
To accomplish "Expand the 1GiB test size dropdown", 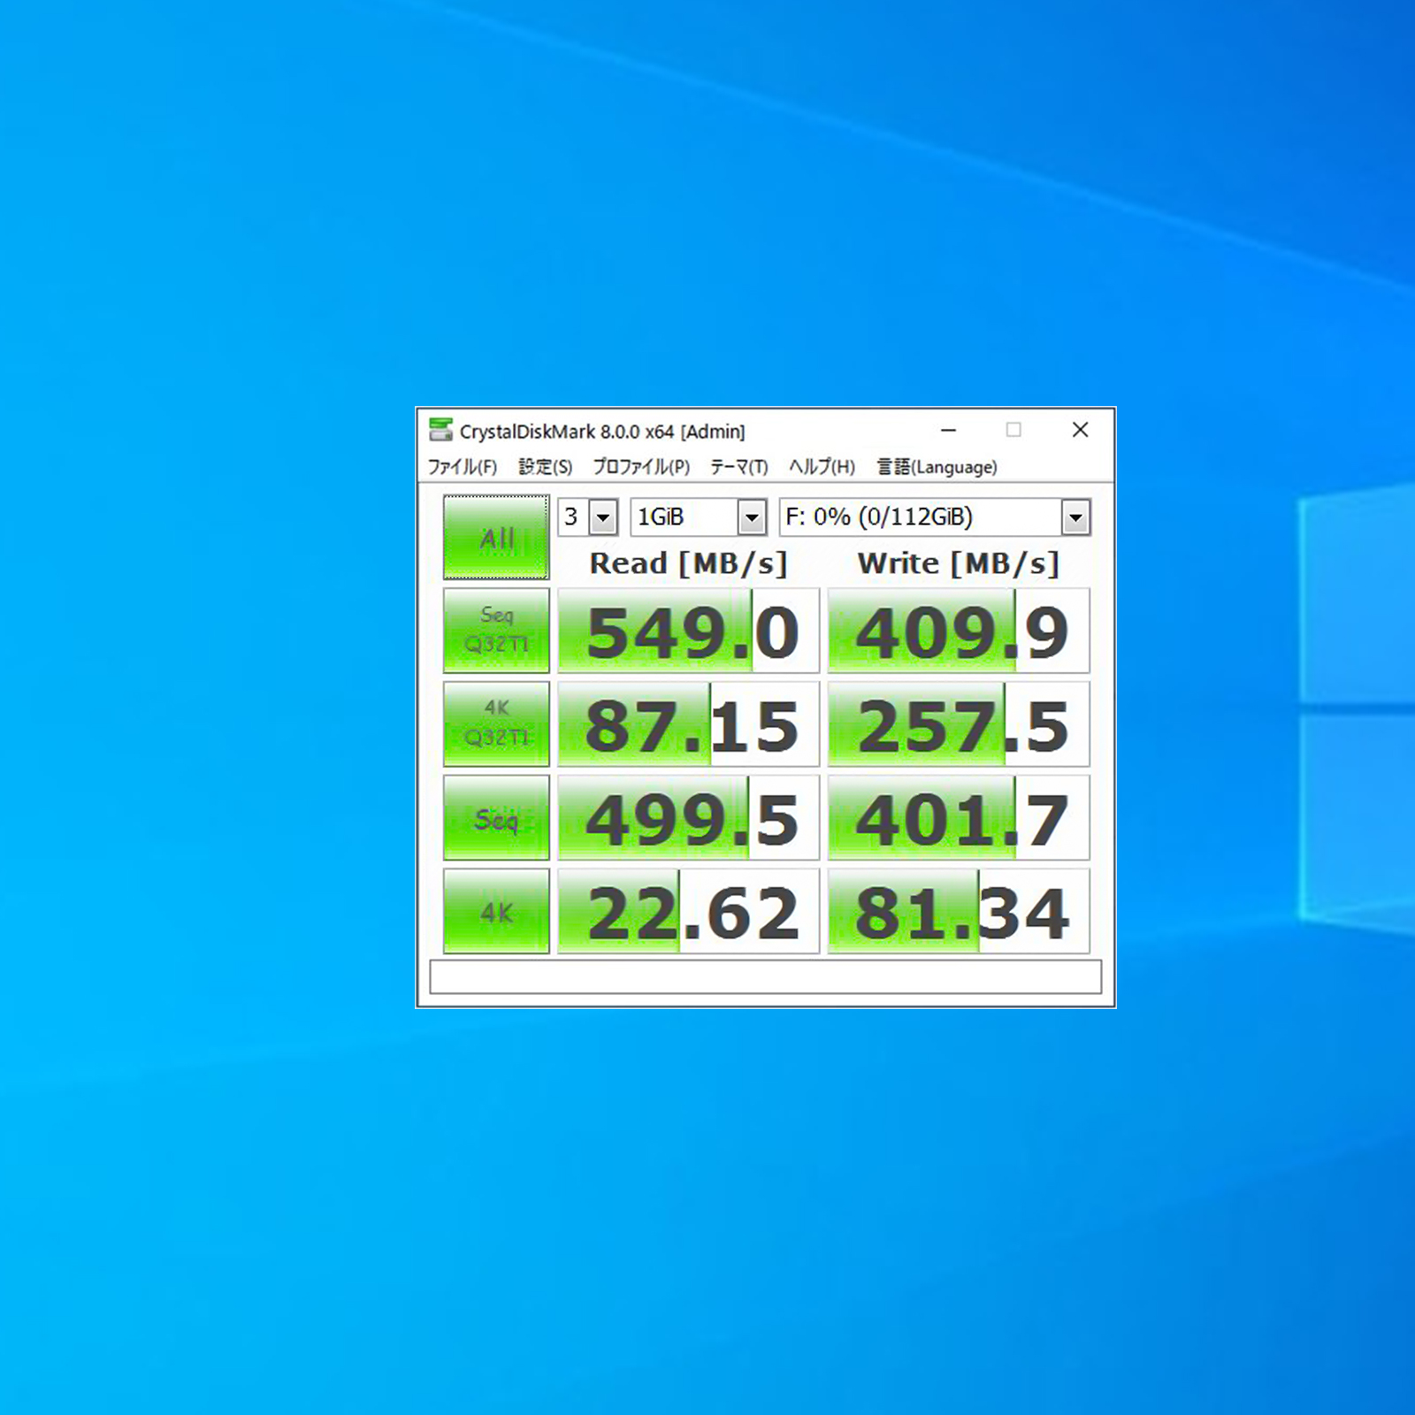I will click(752, 517).
